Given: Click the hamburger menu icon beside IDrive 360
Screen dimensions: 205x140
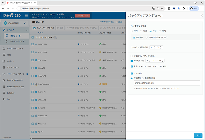Looking at the screenshot, I should click(26, 16).
